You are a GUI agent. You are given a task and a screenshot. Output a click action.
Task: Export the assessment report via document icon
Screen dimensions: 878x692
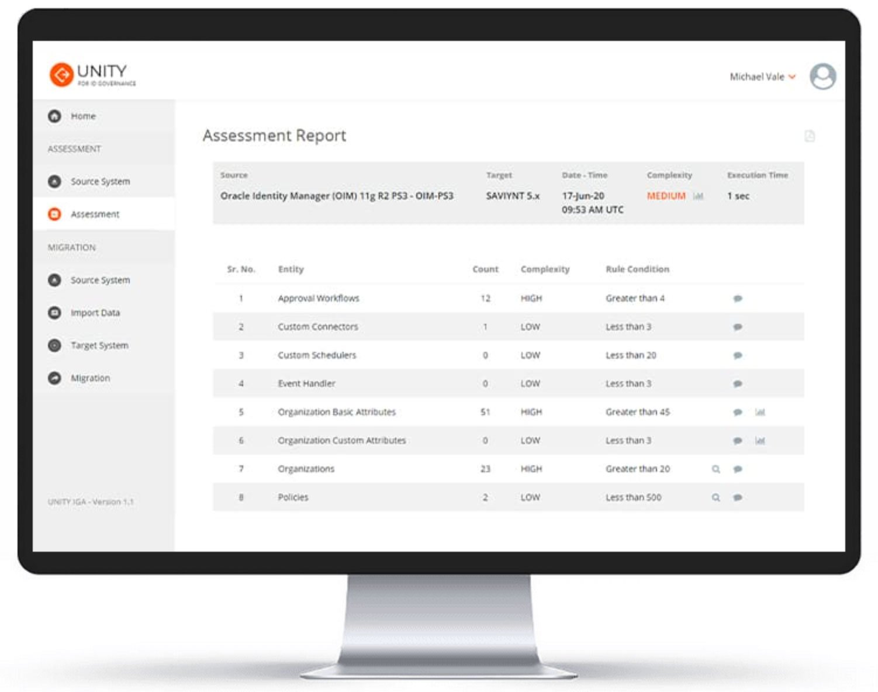810,136
